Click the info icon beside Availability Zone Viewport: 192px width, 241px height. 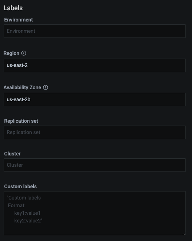(46, 87)
